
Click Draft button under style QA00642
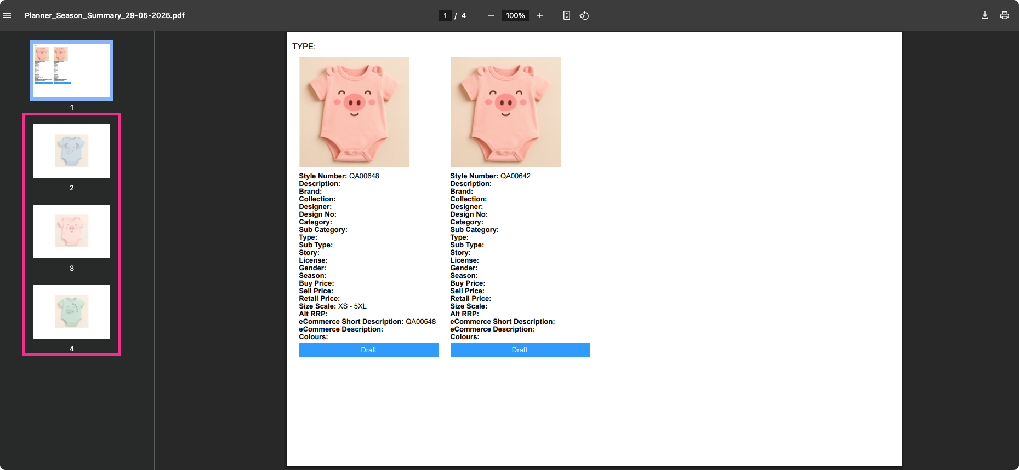tap(520, 350)
